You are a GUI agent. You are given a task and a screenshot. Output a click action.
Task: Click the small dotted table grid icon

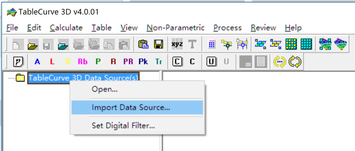pos(212,44)
